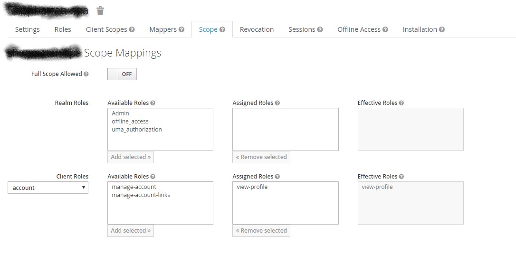Open the Revocation tab

click(x=257, y=29)
